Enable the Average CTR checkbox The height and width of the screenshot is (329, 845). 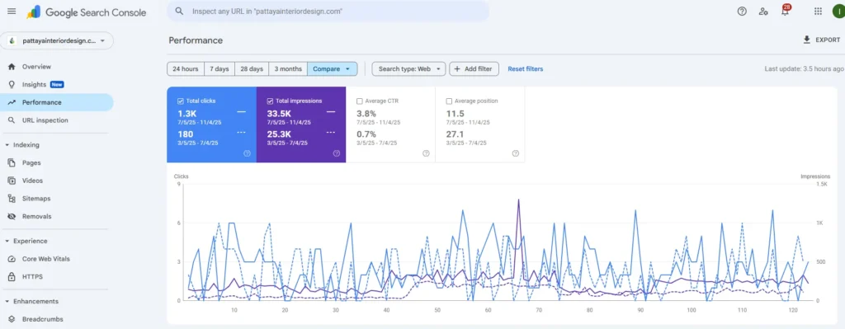coord(360,101)
